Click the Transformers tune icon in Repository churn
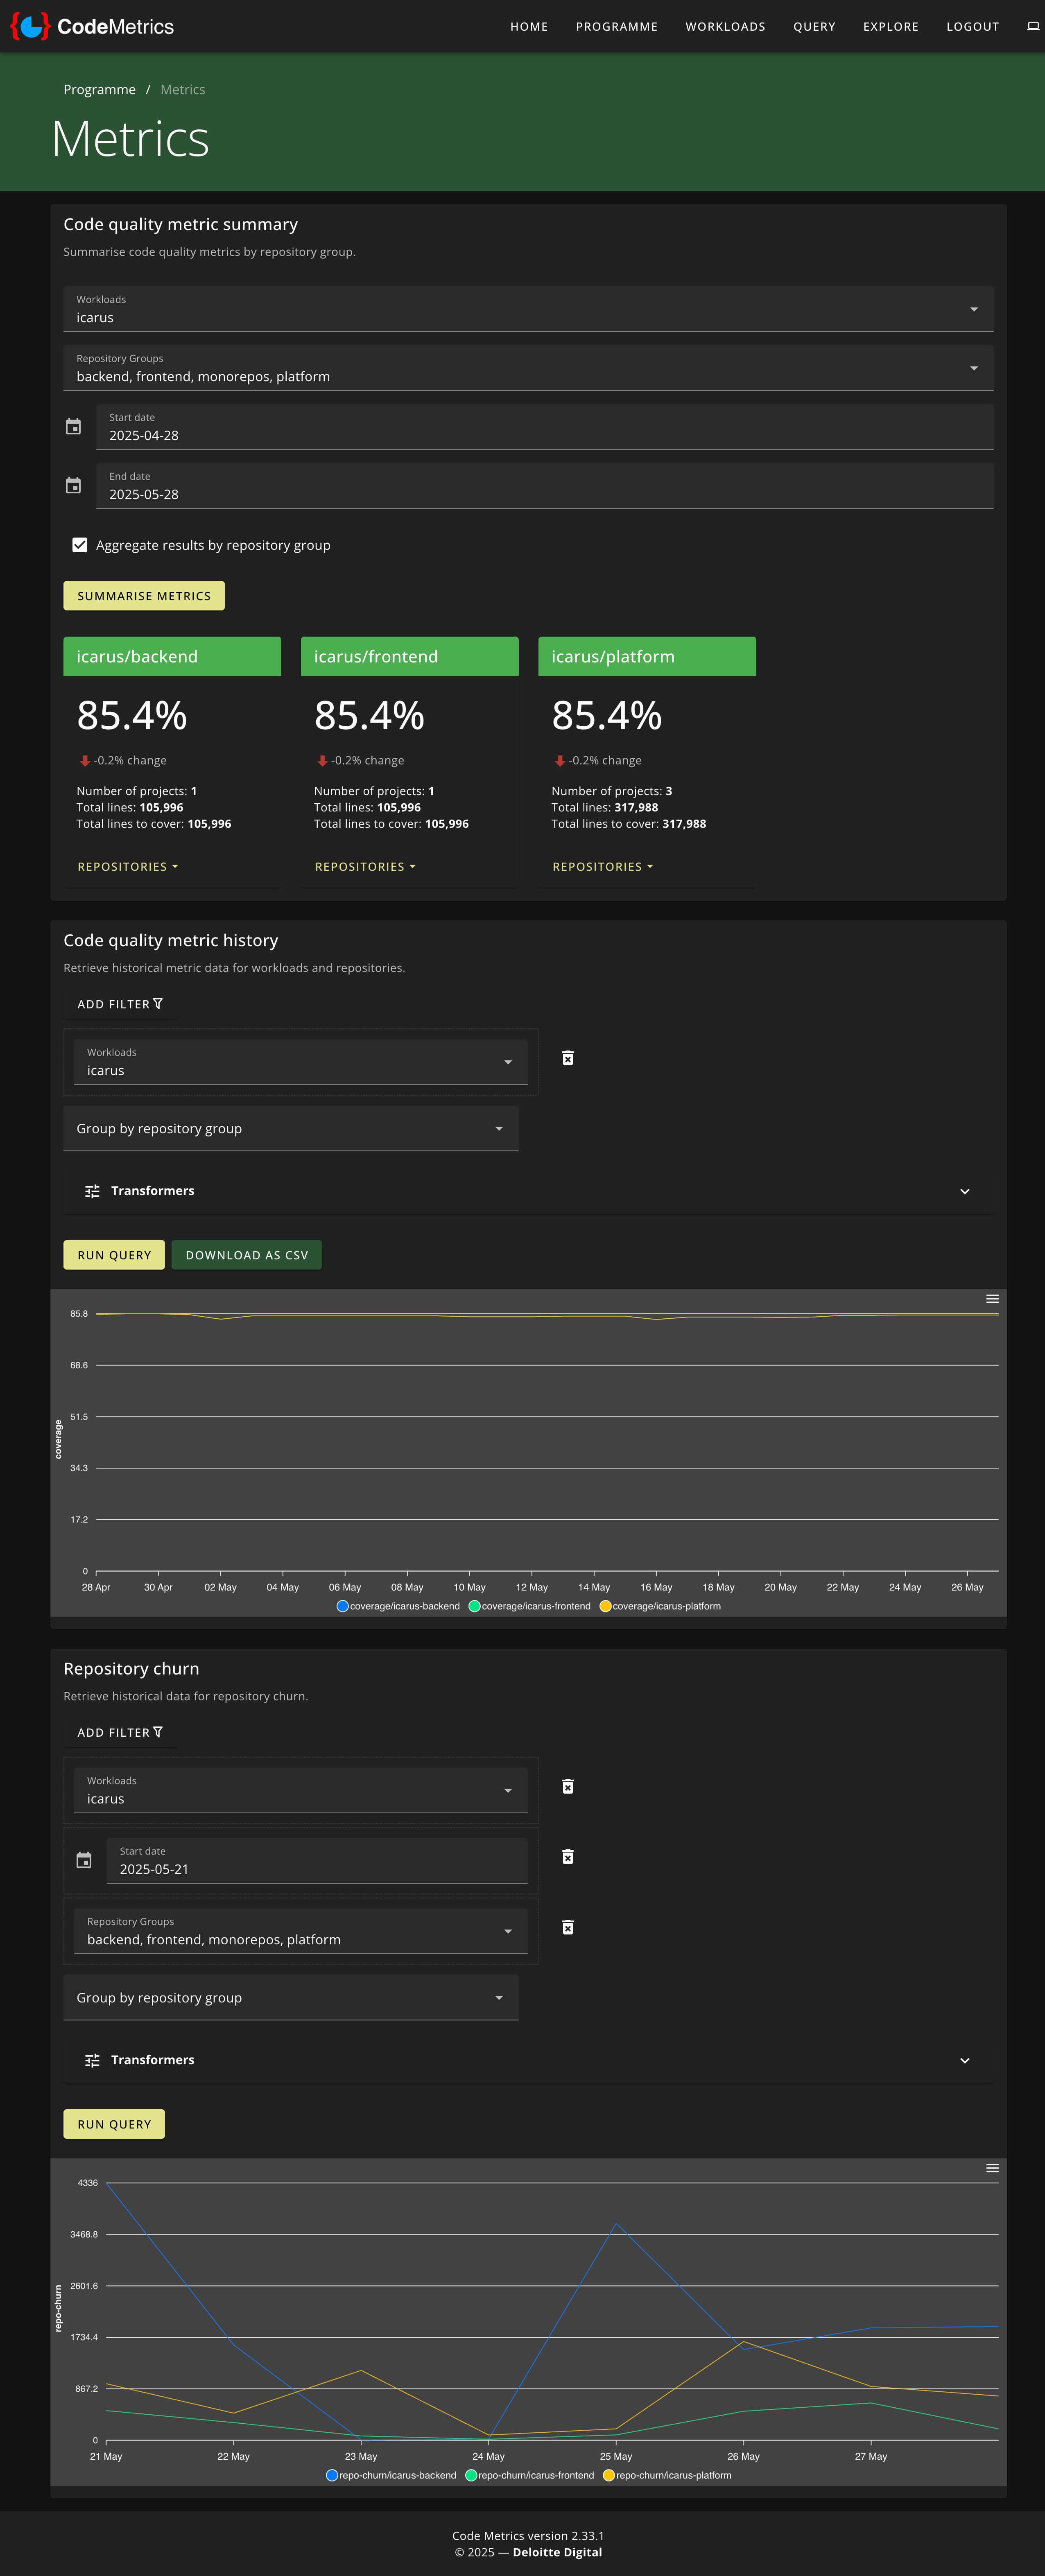The image size is (1045, 2576). click(x=92, y=2060)
